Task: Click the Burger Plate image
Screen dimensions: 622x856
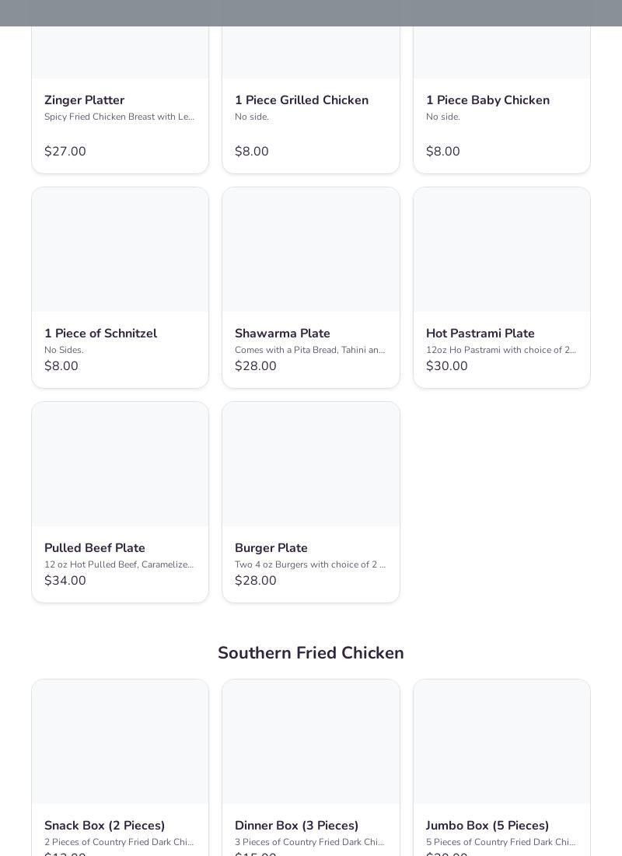Action: (311, 464)
